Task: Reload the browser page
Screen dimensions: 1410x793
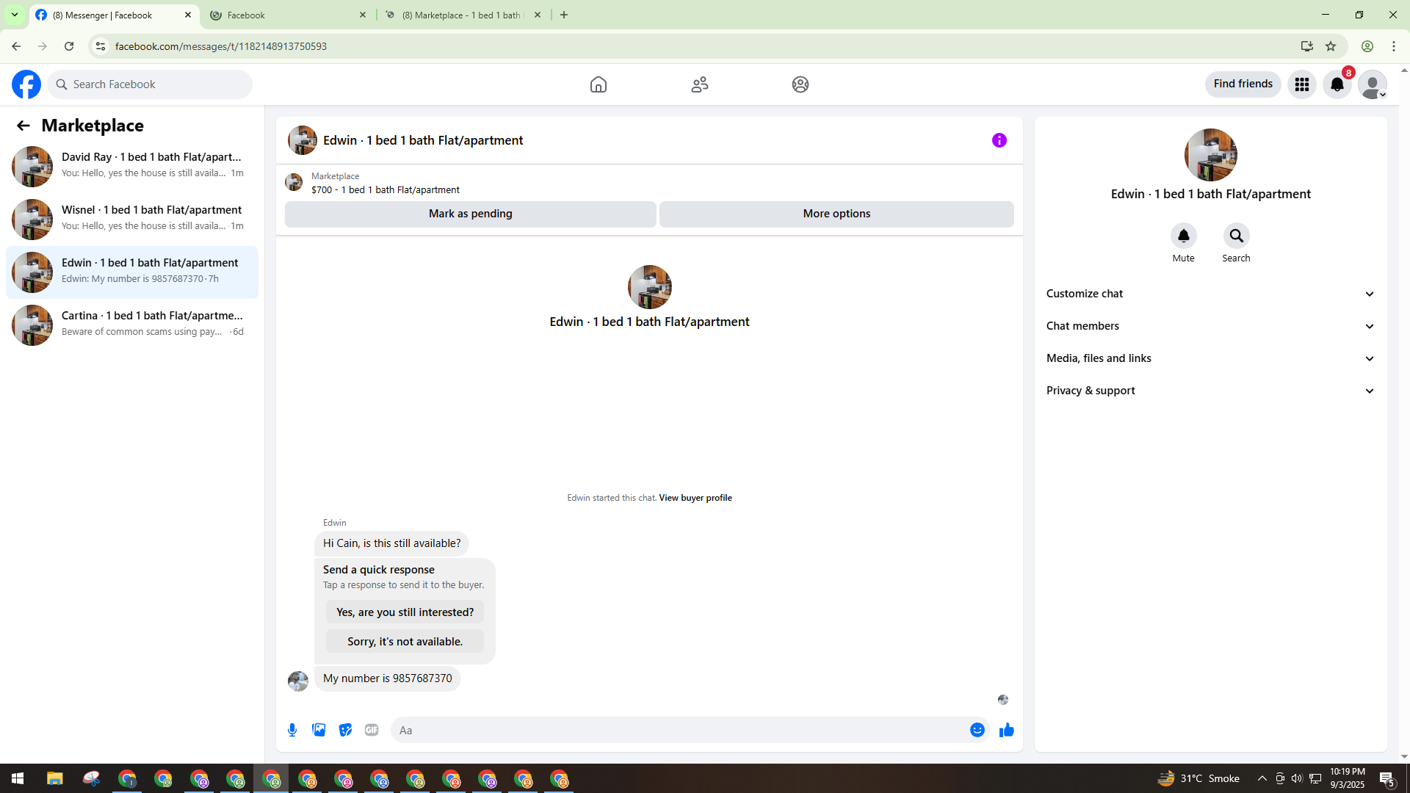Action: pyautogui.click(x=69, y=46)
